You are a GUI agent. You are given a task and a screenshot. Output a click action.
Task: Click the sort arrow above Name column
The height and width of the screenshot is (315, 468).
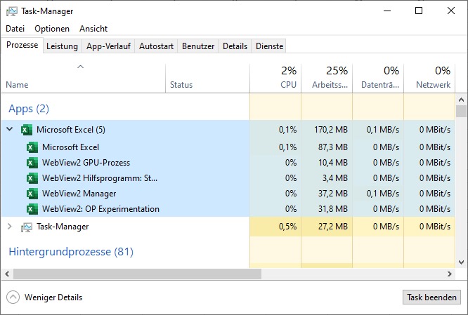click(81, 67)
